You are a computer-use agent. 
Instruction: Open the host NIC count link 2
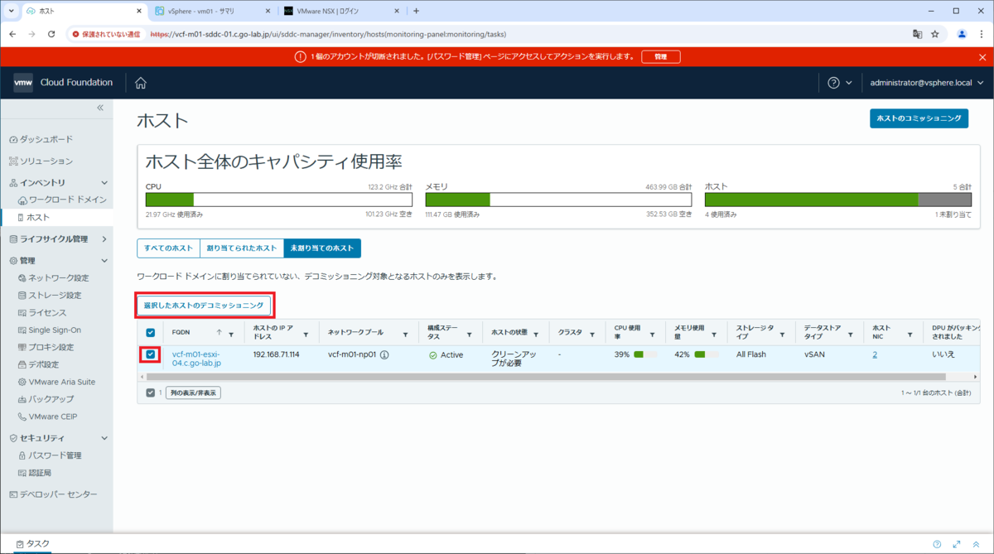pyautogui.click(x=875, y=354)
